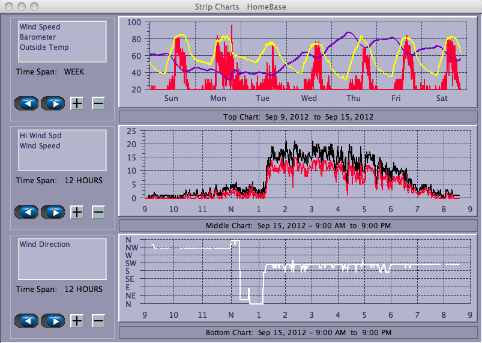482x343 pixels.
Task: Click bottom chart forward arrow button
Action: tap(53, 321)
